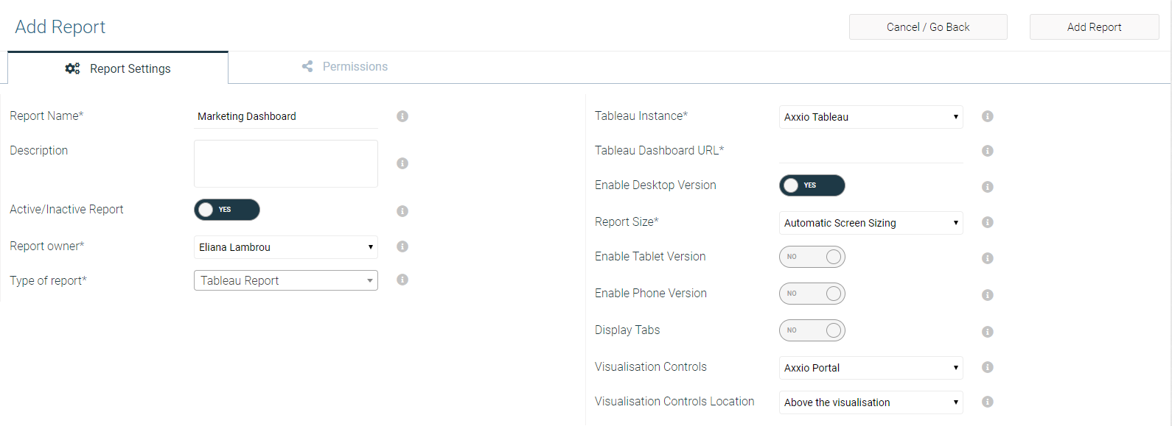
Task: Click info icon for Active/Inactive Report
Action: pos(402,211)
